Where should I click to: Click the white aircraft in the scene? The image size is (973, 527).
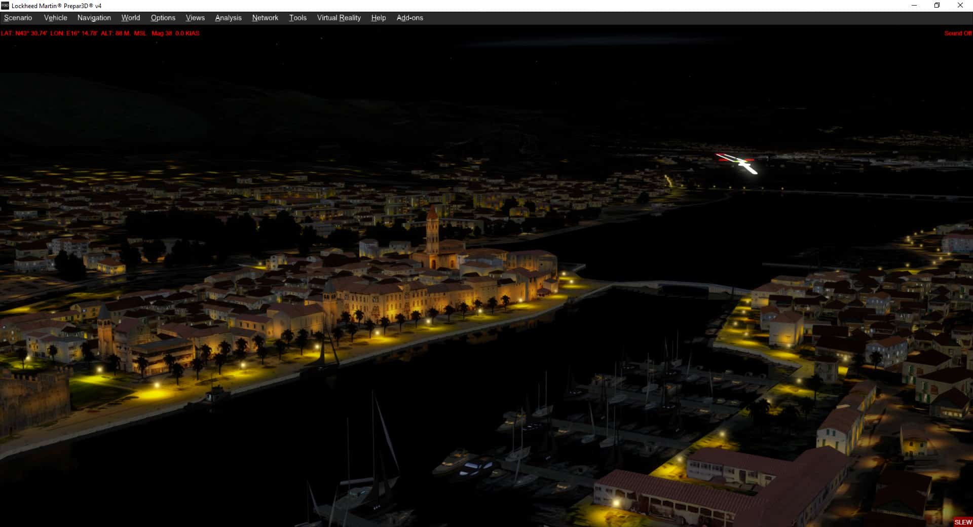pyautogui.click(x=740, y=163)
